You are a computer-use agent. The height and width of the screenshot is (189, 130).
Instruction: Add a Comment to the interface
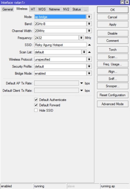pyautogui.click(x=113, y=41)
